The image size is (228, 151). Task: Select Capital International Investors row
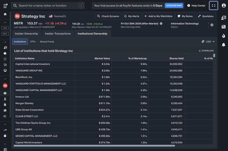coord(113,64)
